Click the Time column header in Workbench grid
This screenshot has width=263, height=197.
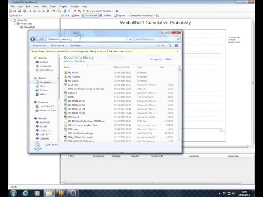tap(72, 156)
